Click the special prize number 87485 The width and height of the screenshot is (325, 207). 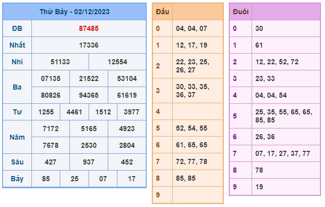89,28
